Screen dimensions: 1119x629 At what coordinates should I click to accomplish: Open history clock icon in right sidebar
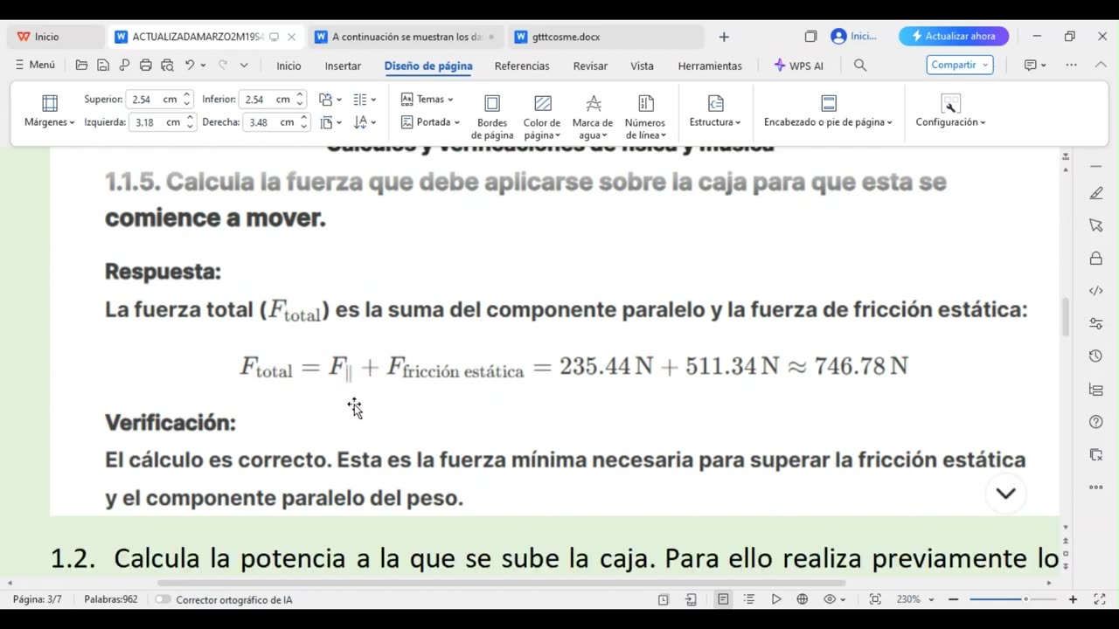click(1096, 356)
